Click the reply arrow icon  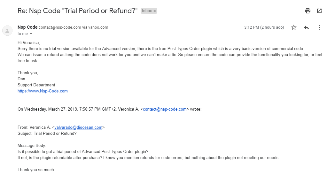pos(307,27)
